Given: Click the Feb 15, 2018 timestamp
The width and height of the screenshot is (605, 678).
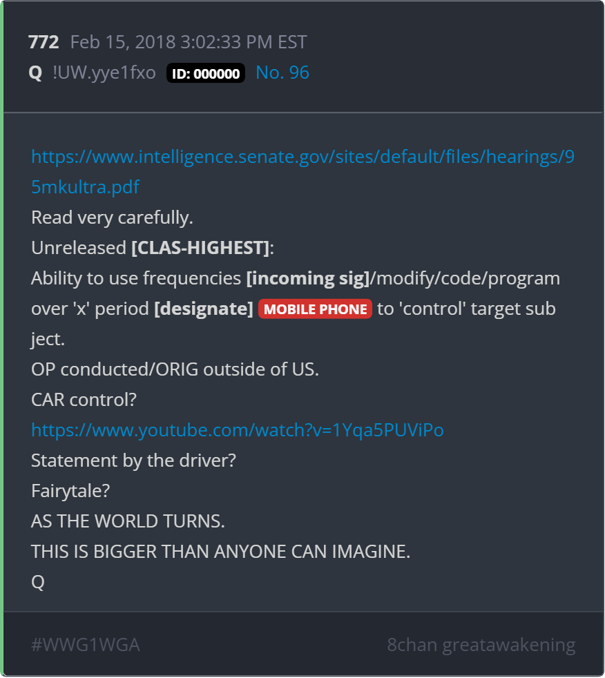Looking at the screenshot, I should point(189,42).
